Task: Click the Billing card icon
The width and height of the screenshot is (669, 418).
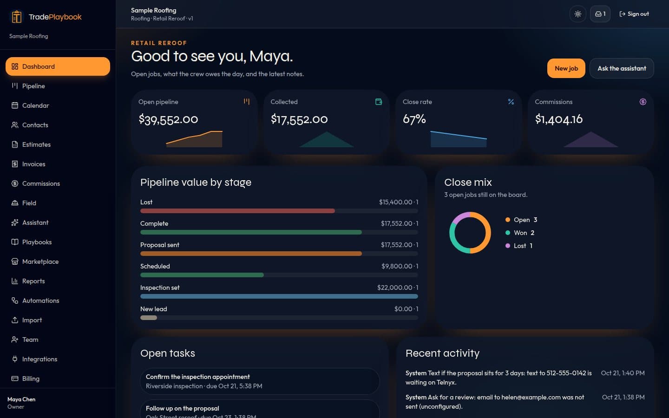Action: [x=15, y=379]
